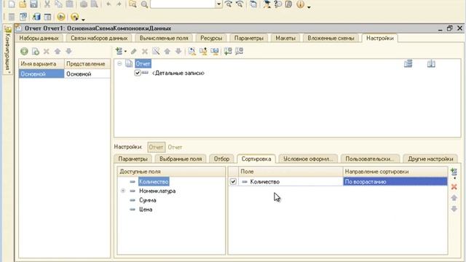Add a report variant with green plus
The image size is (466, 262).
(24, 52)
